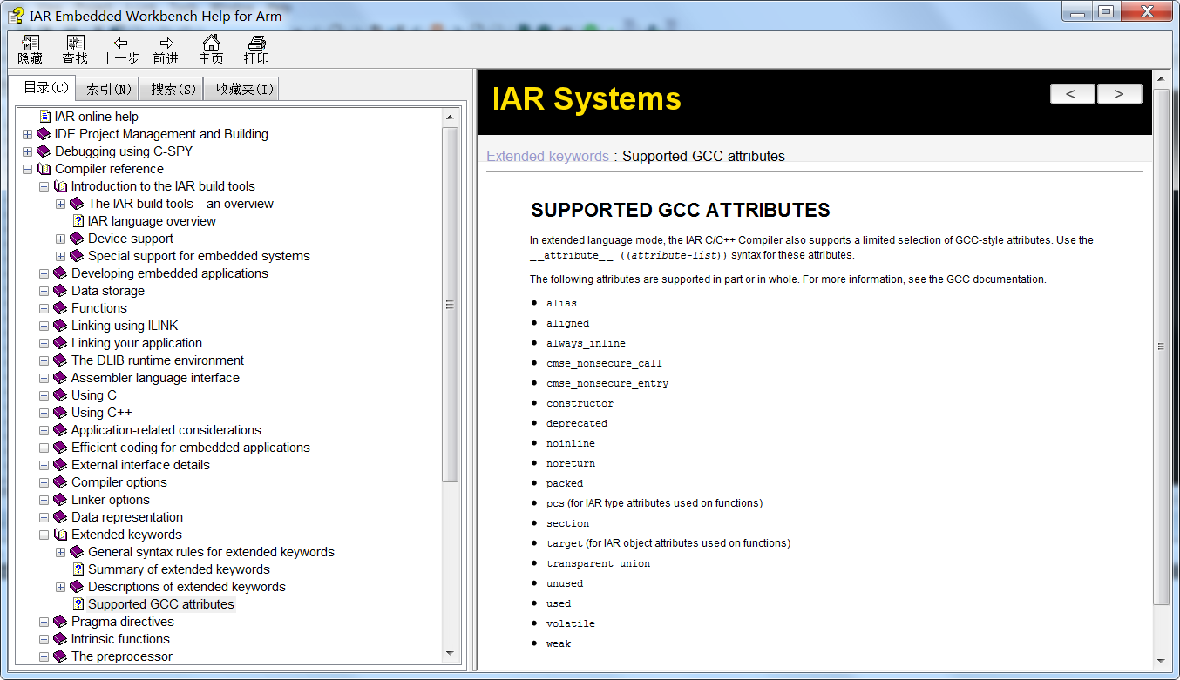Image resolution: width=1180 pixels, height=680 pixels.
Task: Click the 查找 (Locate) toolbar icon
Action: coord(75,50)
